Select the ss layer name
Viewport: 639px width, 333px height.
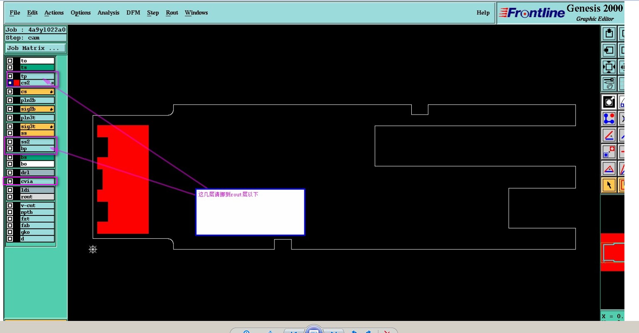tap(37, 133)
